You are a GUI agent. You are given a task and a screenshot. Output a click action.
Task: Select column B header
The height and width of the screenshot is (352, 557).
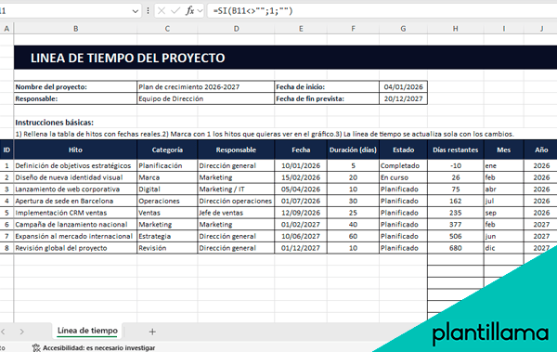tap(76, 29)
